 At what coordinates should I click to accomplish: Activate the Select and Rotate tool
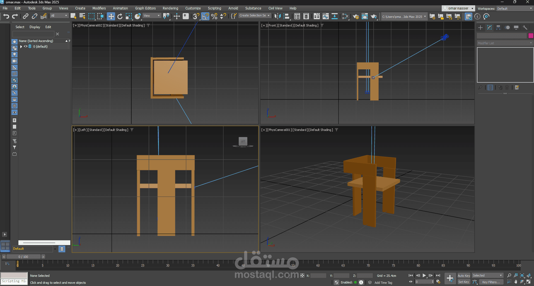point(120,16)
